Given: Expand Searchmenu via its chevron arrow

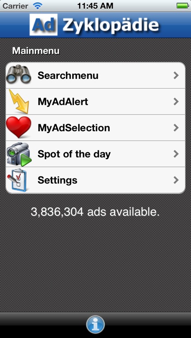Looking at the screenshot, I should 176,75.
